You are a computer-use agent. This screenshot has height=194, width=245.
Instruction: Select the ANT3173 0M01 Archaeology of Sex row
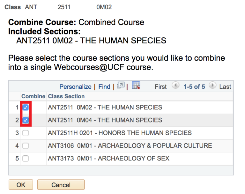pyautogui.click(x=108, y=158)
